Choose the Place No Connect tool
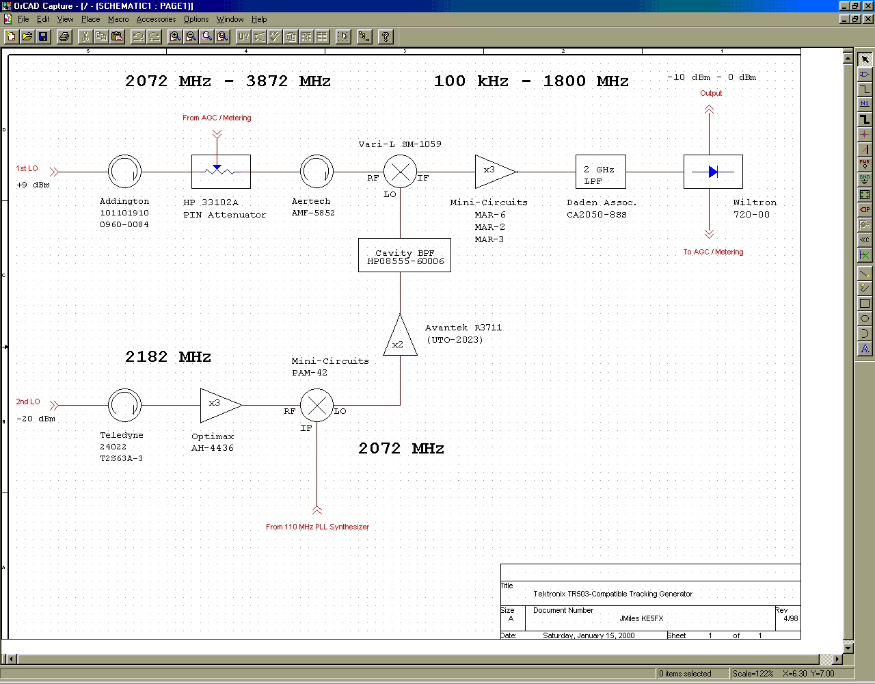This screenshot has width=875, height=684. point(865,254)
